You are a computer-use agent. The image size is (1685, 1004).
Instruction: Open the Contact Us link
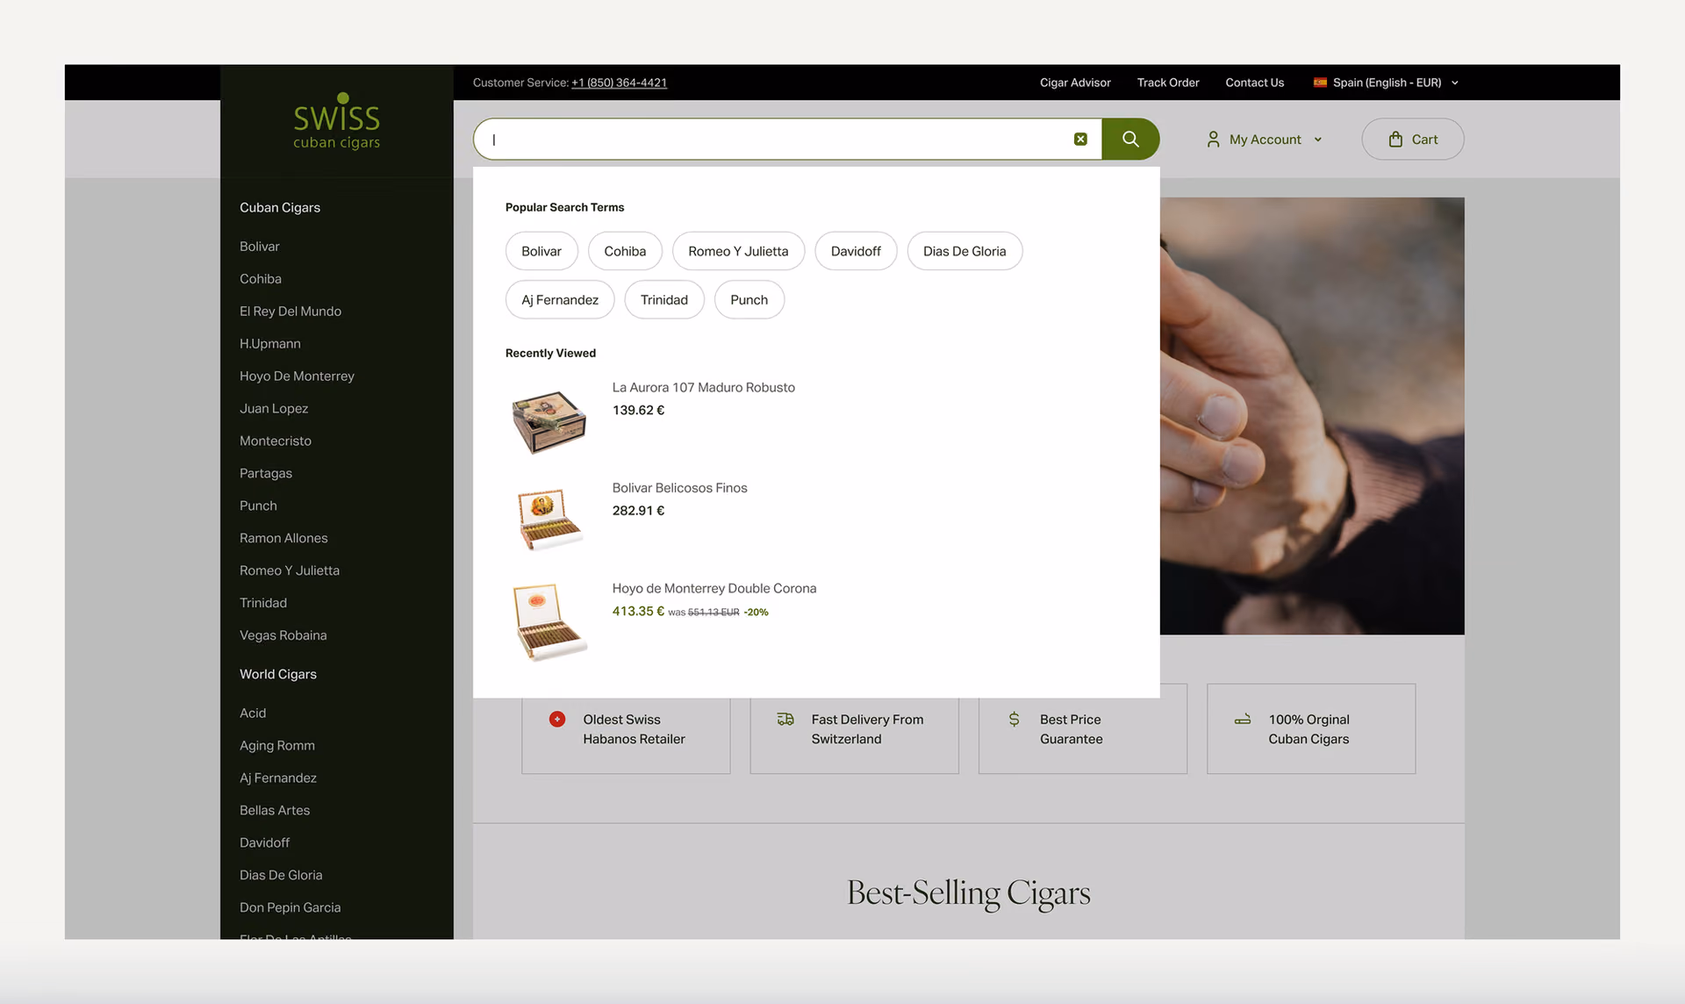1254,82
